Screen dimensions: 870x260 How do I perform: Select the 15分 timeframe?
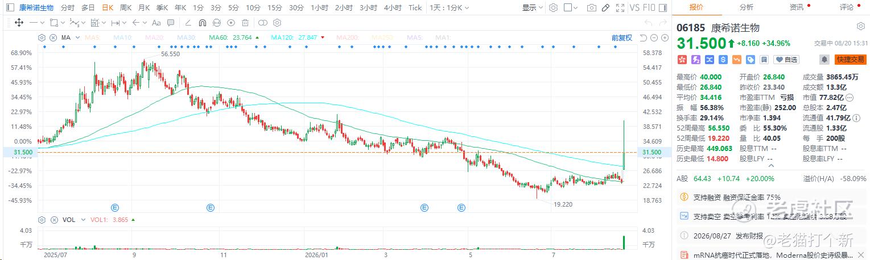click(x=275, y=8)
